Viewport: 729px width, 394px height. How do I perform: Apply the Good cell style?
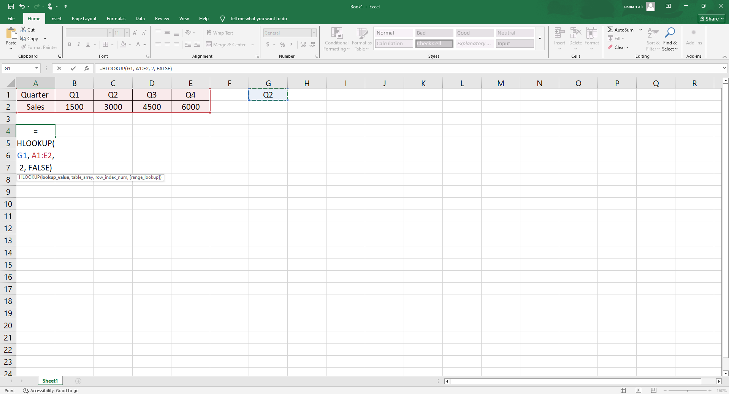[x=474, y=33]
